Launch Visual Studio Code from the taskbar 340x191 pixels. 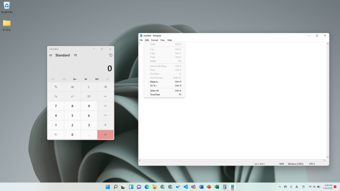pos(186,187)
